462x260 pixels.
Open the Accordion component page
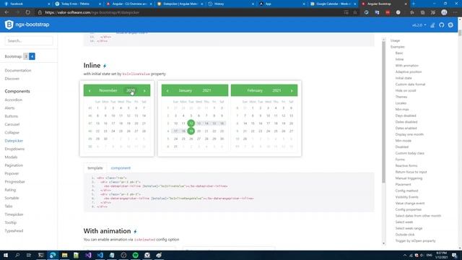coord(13,100)
